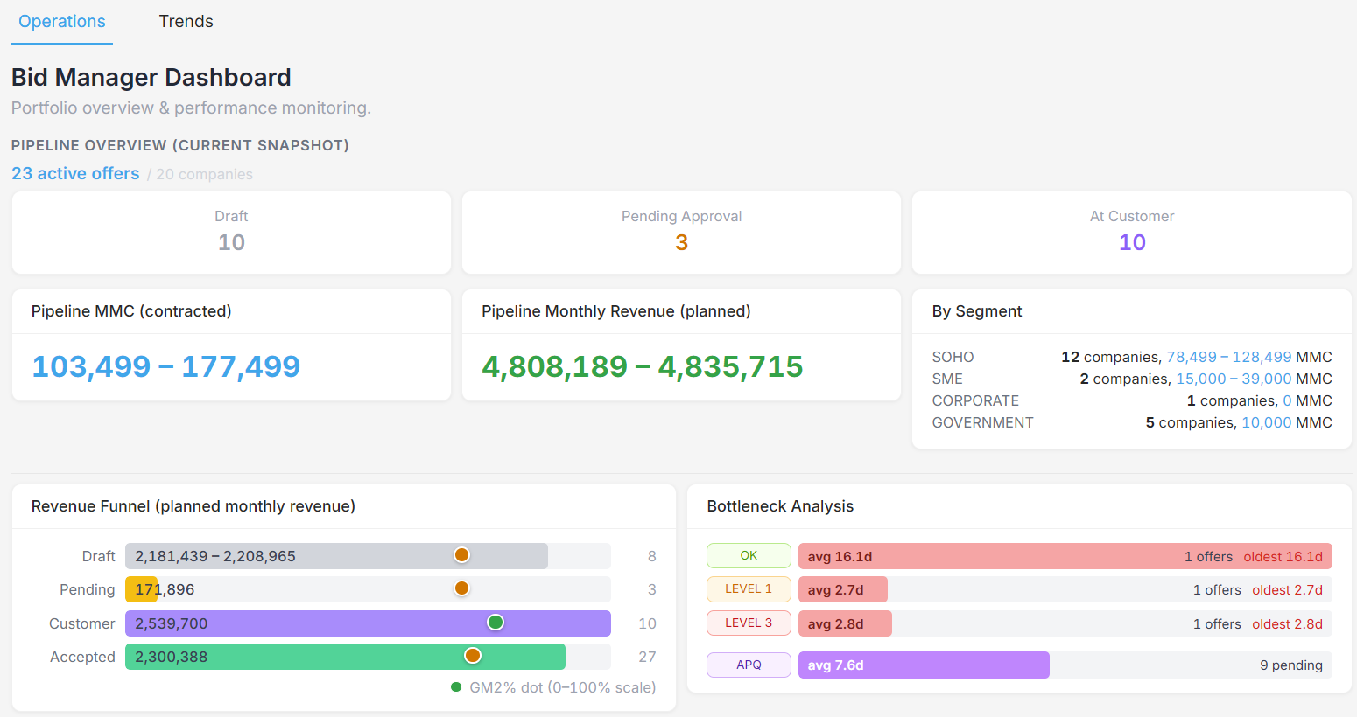The image size is (1357, 717).
Task: Select the Bottleneck Analysis panel title
Action: [780, 506]
